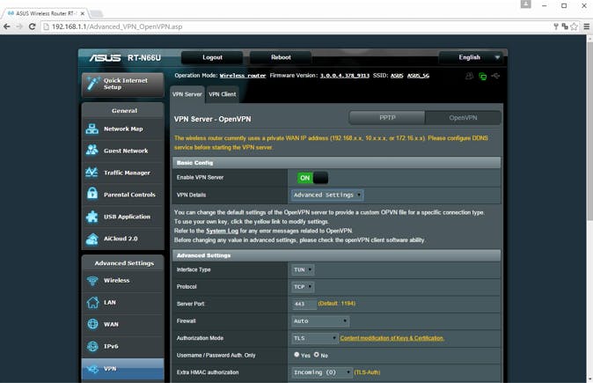This screenshot has height=383, width=593.
Task: Open Quick Internet Setup wizard icon
Action: pyautogui.click(x=92, y=84)
